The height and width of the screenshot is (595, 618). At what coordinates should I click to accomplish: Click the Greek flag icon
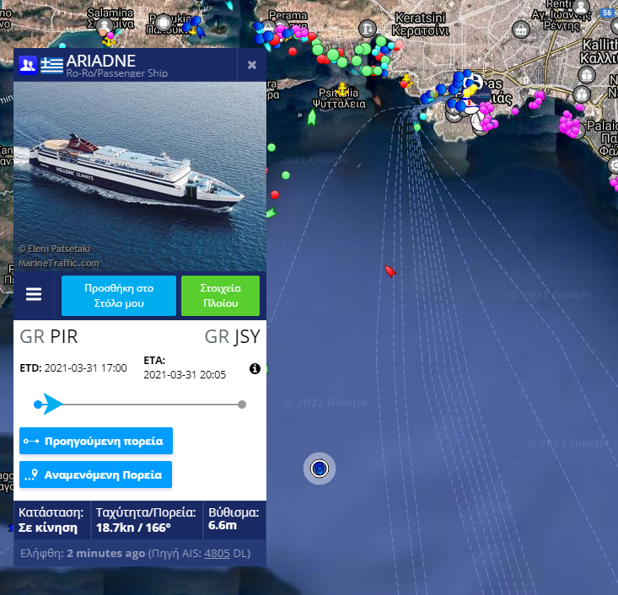(51, 65)
